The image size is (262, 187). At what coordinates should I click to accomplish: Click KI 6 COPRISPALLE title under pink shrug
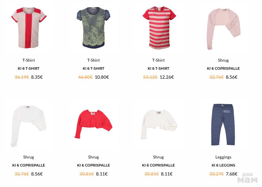(x=223, y=68)
